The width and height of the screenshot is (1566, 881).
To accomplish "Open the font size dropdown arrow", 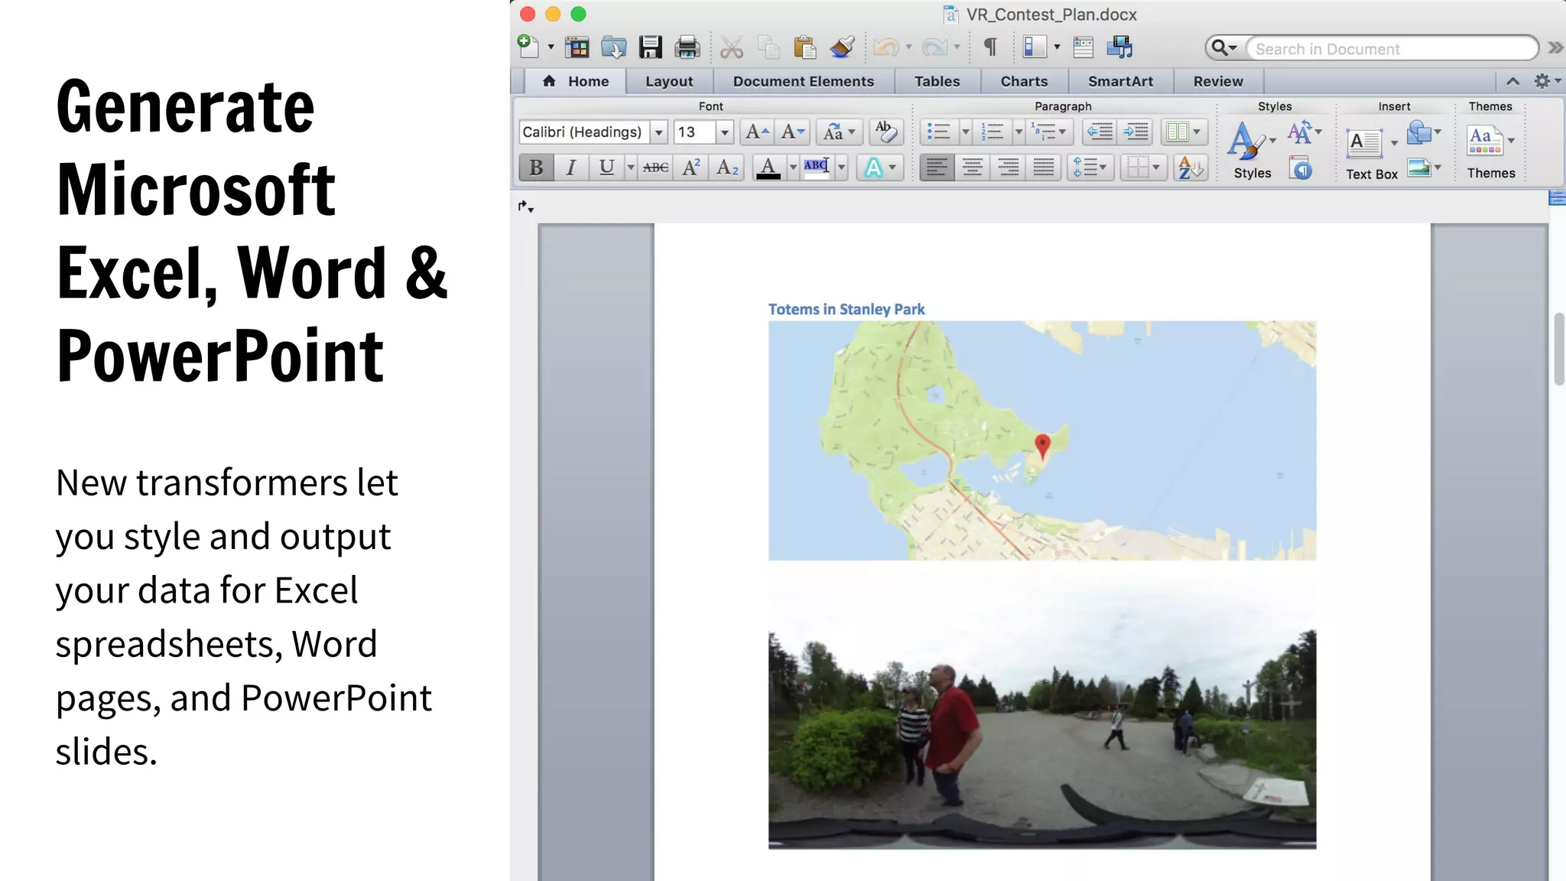I will (724, 132).
